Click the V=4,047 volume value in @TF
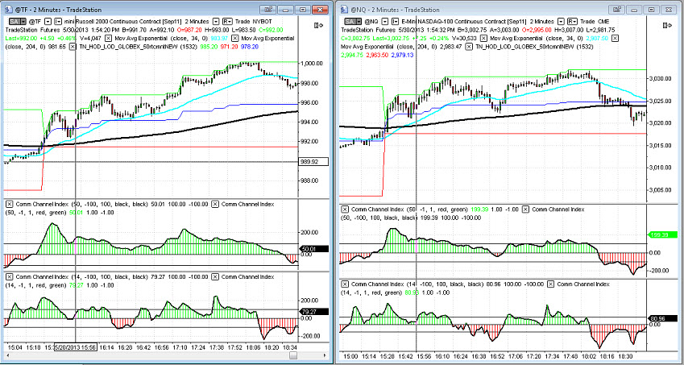This screenshot has width=684, height=365. click(x=90, y=39)
